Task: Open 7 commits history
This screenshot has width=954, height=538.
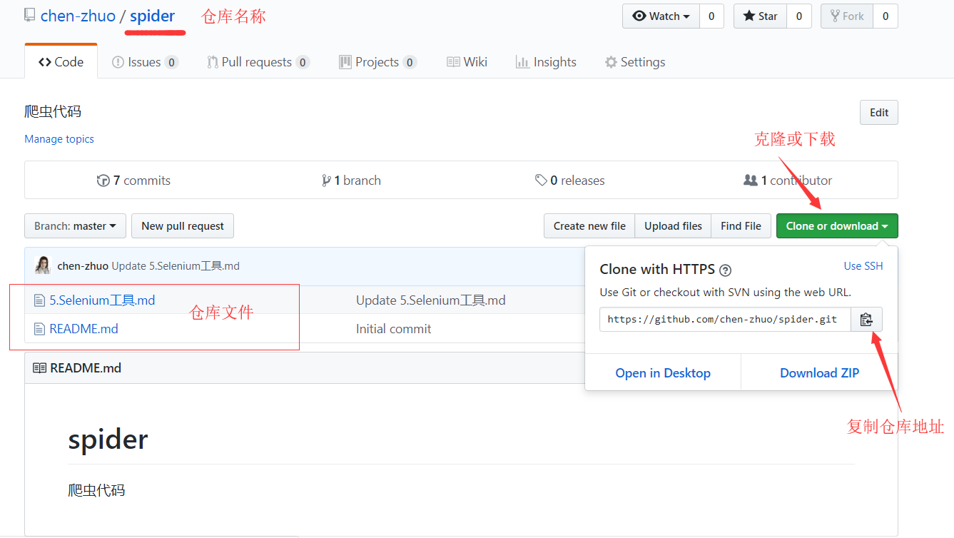Action: [x=133, y=181]
